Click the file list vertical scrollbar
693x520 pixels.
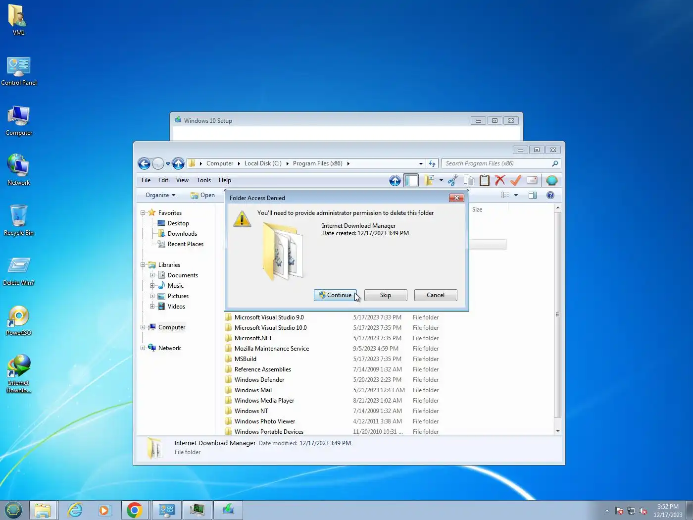click(558, 314)
